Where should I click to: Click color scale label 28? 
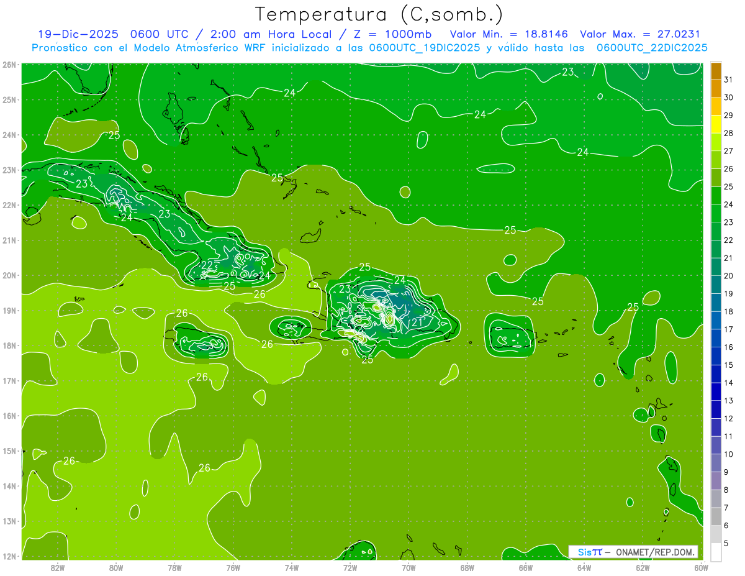coord(728,134)
